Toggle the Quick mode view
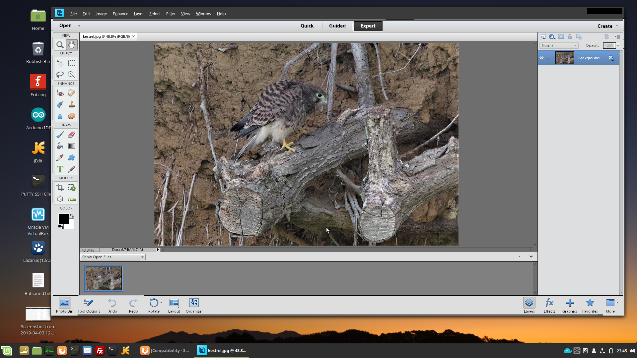The image size is (637, 358). 307,25
